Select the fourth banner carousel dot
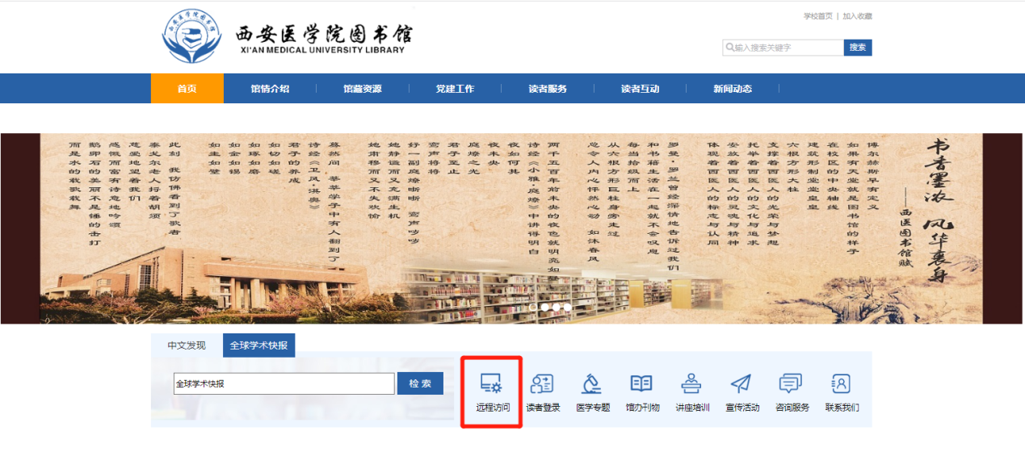The width and height of the screenshot is (1025, 452). 567,308
